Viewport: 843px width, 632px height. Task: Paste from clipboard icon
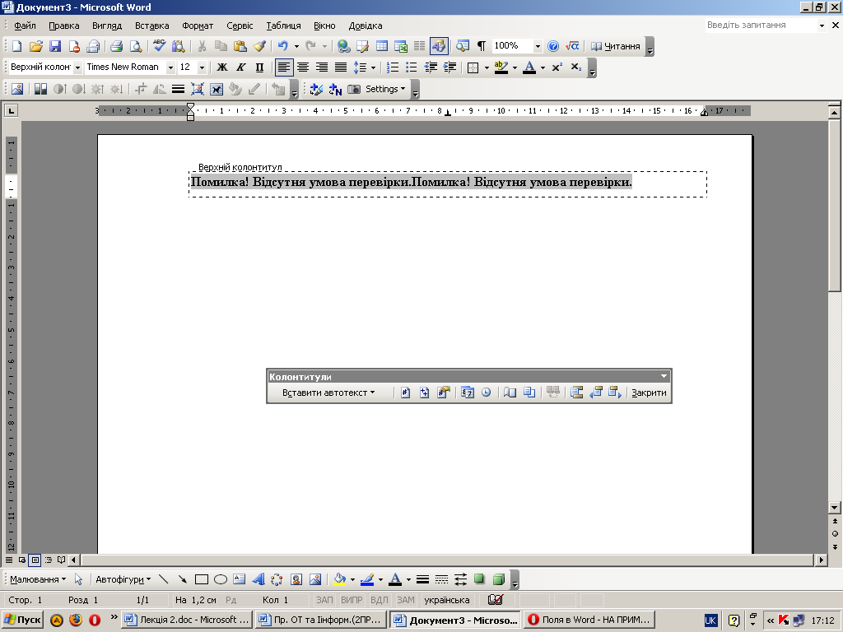click(240, 46)
